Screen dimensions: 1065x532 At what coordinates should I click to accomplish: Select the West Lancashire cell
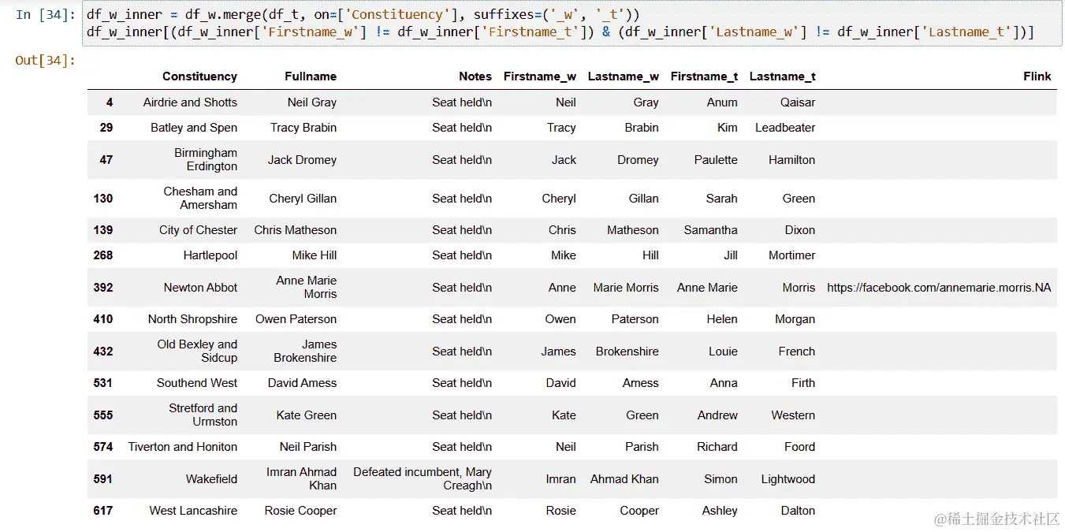click(x=193, y=511)
